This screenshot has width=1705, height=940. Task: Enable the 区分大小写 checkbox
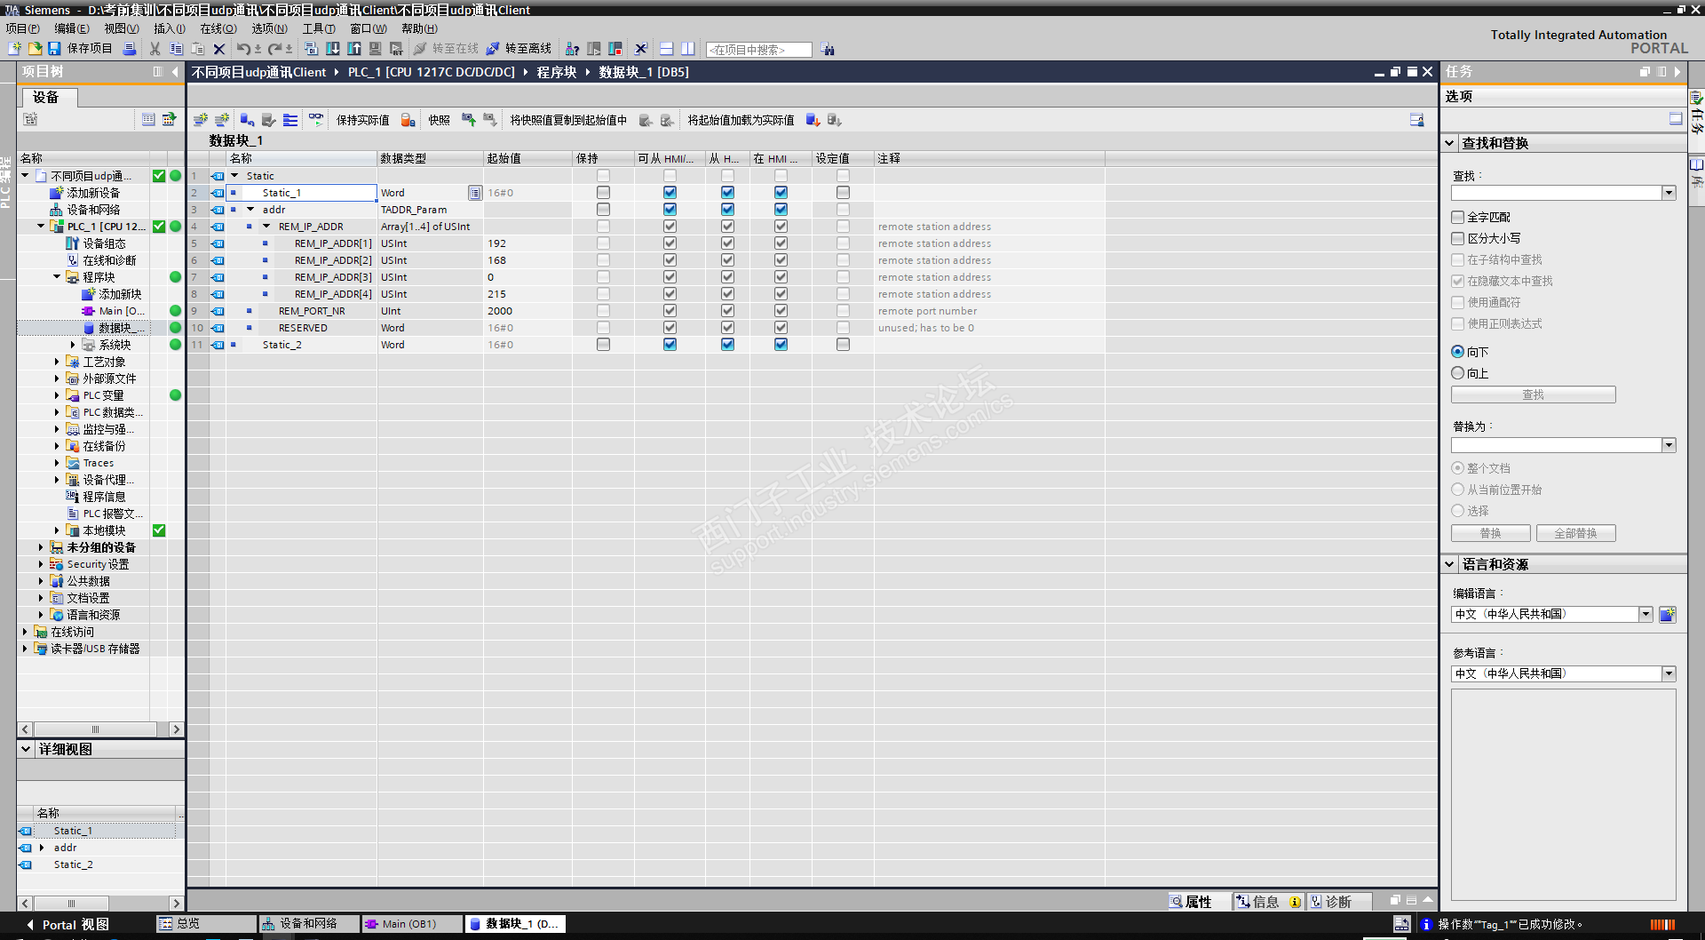(x=1458, y=238)
